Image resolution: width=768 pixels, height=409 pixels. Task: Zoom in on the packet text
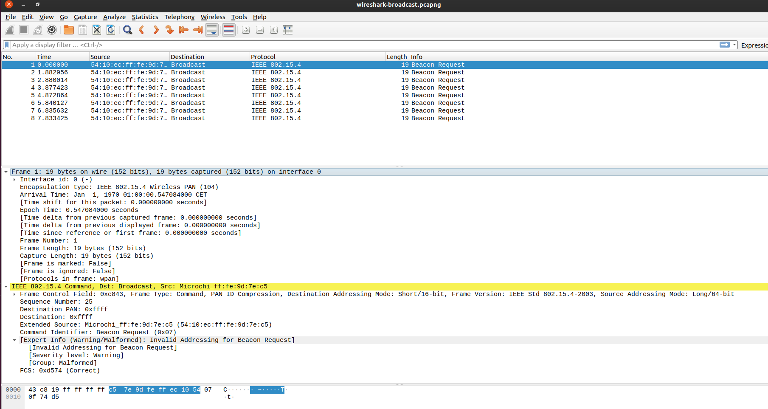pos(246,30)
